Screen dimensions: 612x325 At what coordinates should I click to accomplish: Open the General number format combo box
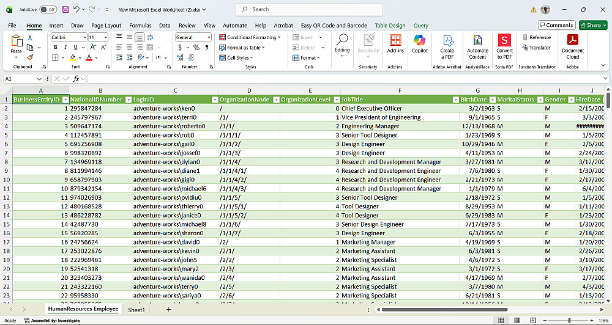click(x=192, y=37)
